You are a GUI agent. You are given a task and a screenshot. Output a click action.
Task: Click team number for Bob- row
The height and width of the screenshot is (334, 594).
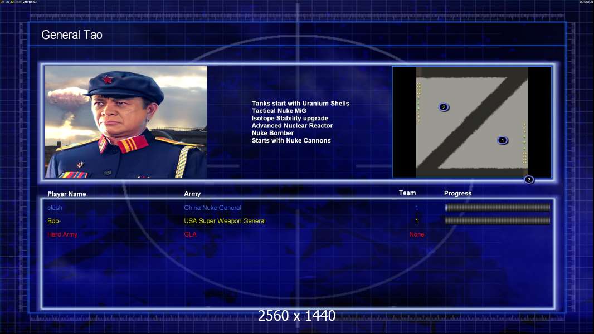(417, 221)
